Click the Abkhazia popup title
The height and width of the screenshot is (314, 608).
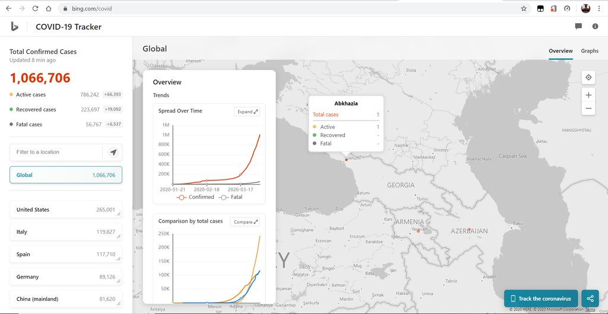346,103
